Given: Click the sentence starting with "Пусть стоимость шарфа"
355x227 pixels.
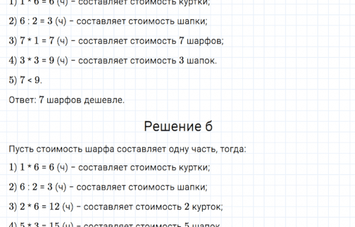Looking at the screenshot, I should coord(128,149).
